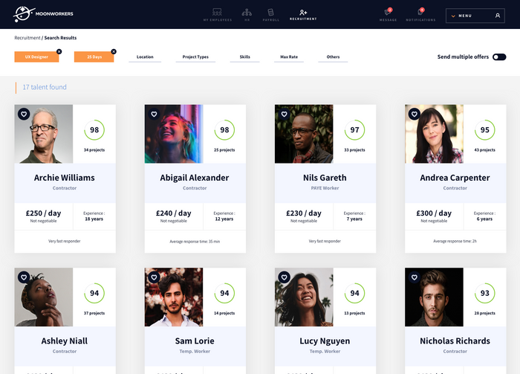
Task: Favorite Archie Williams with heart icon
Action: tap(24, 115)
